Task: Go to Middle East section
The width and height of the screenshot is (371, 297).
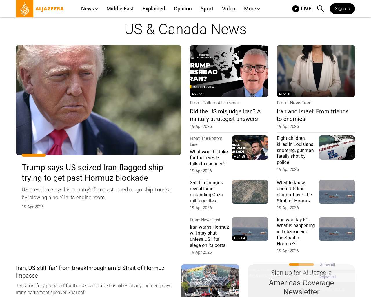Action: click(x=120, y=9)
